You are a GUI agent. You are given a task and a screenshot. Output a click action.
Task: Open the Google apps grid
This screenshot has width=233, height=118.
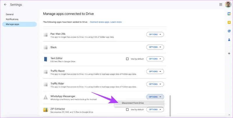[x=221, y=5]
